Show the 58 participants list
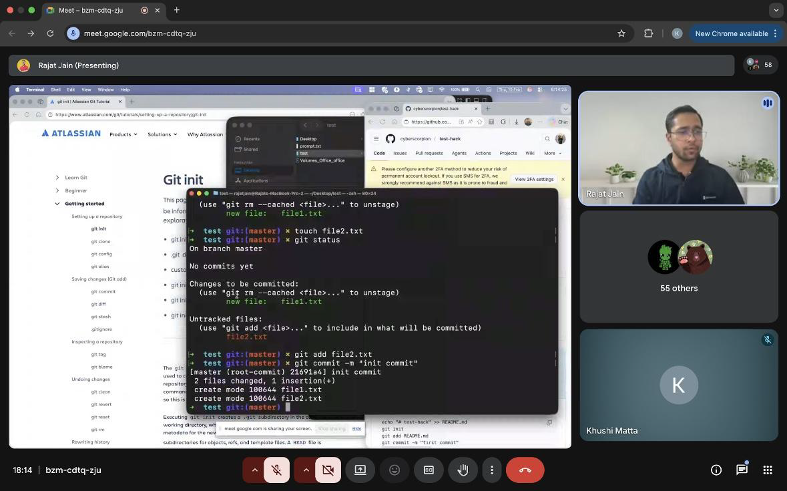Image resolution: width=787 pixels, height=491 pixels. (x=760, y=65)
